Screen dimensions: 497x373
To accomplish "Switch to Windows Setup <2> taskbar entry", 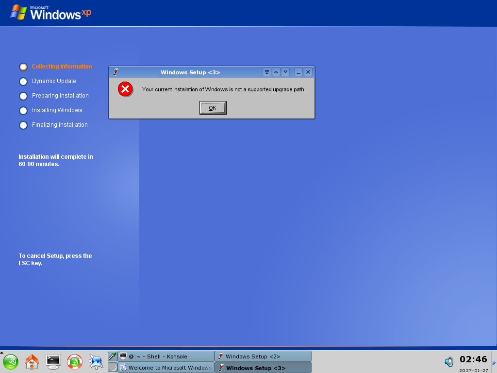I will tap(263, 356).
